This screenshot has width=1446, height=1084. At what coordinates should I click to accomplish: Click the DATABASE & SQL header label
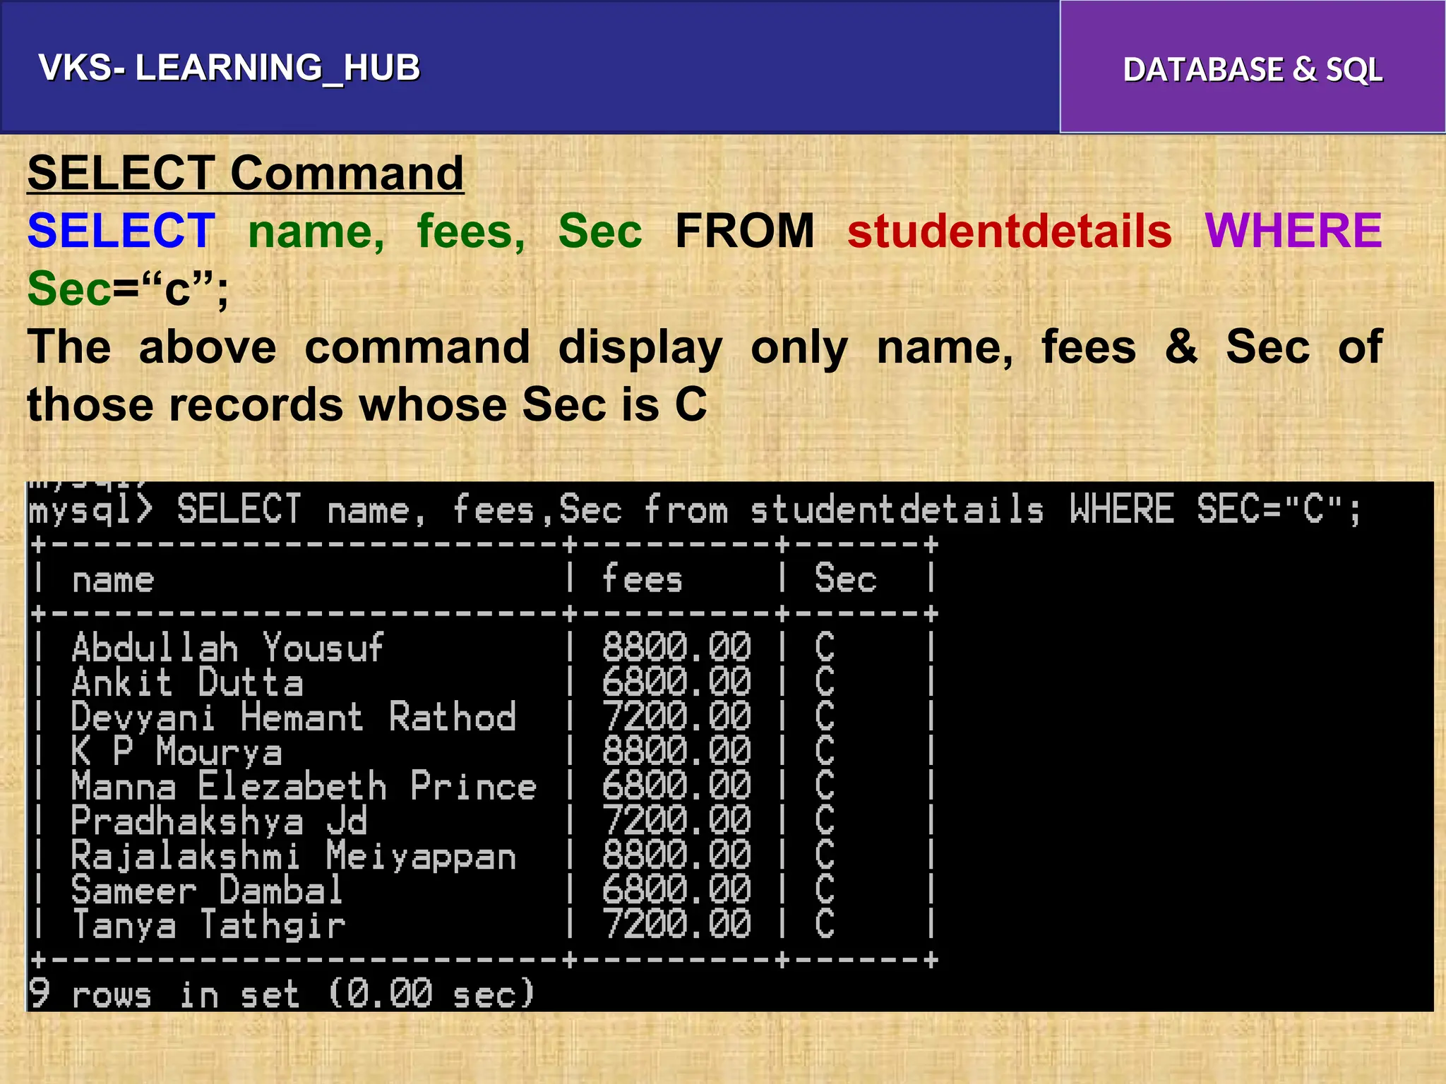click(x=1253, y=70)
